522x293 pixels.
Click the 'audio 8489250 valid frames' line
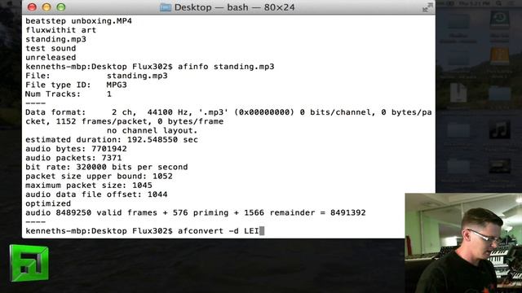tap(196, 212)
